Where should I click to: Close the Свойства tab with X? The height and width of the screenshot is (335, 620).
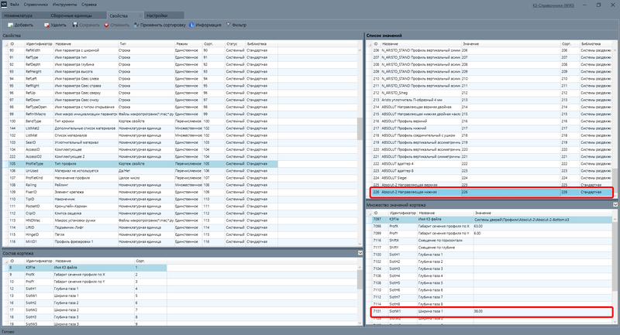140,15
